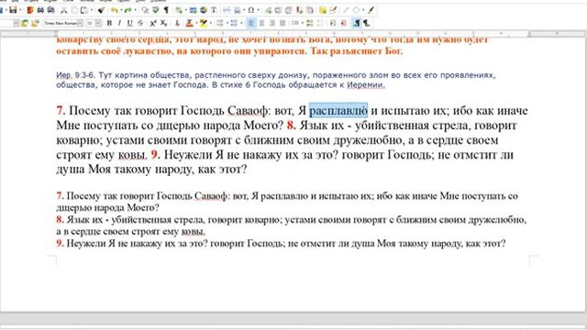
Task: Insert a special character with the Omega icon
Action: pyautogui.click(x=251, y=10)
